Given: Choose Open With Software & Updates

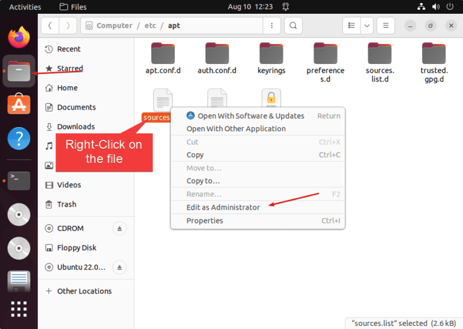Looking at the screenshot, I should (257, 116).
